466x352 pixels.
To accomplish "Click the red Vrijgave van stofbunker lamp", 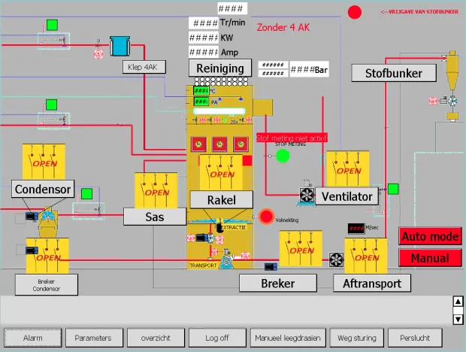I will pyautogui.click(x=355, y=13).
